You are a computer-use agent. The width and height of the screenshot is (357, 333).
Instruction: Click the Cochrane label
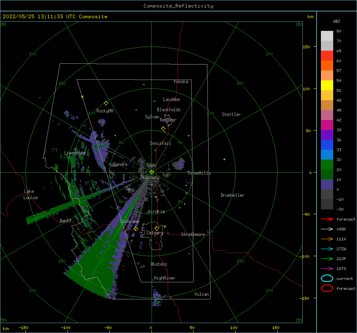130,221
